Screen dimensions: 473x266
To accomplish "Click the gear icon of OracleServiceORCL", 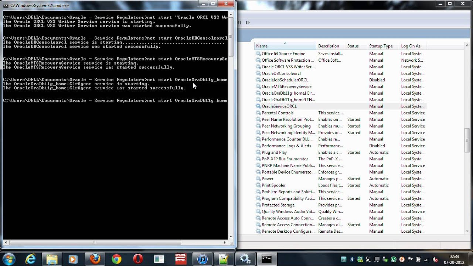I will click(258, 106).
